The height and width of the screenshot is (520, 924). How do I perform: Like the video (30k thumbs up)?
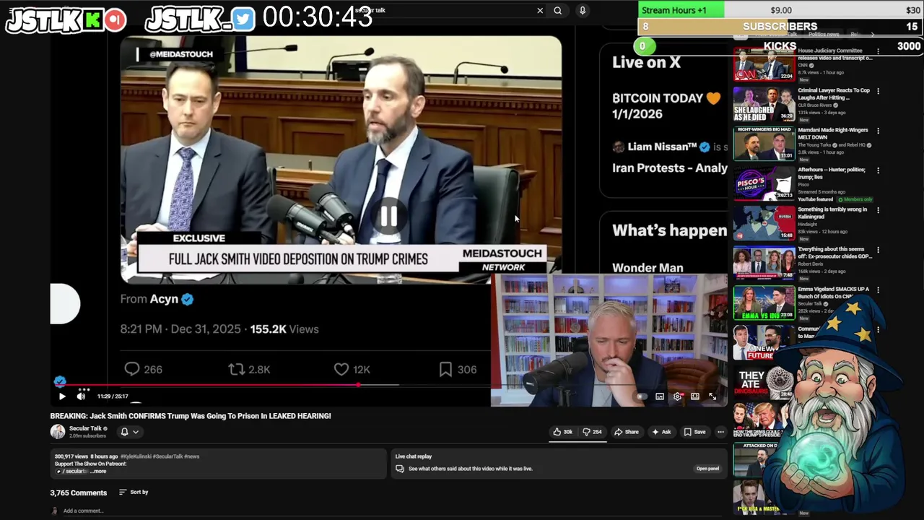563,432
